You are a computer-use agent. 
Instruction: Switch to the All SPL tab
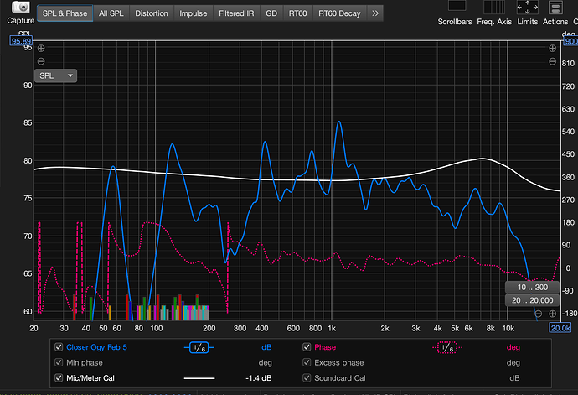click(x=111, y=13)
